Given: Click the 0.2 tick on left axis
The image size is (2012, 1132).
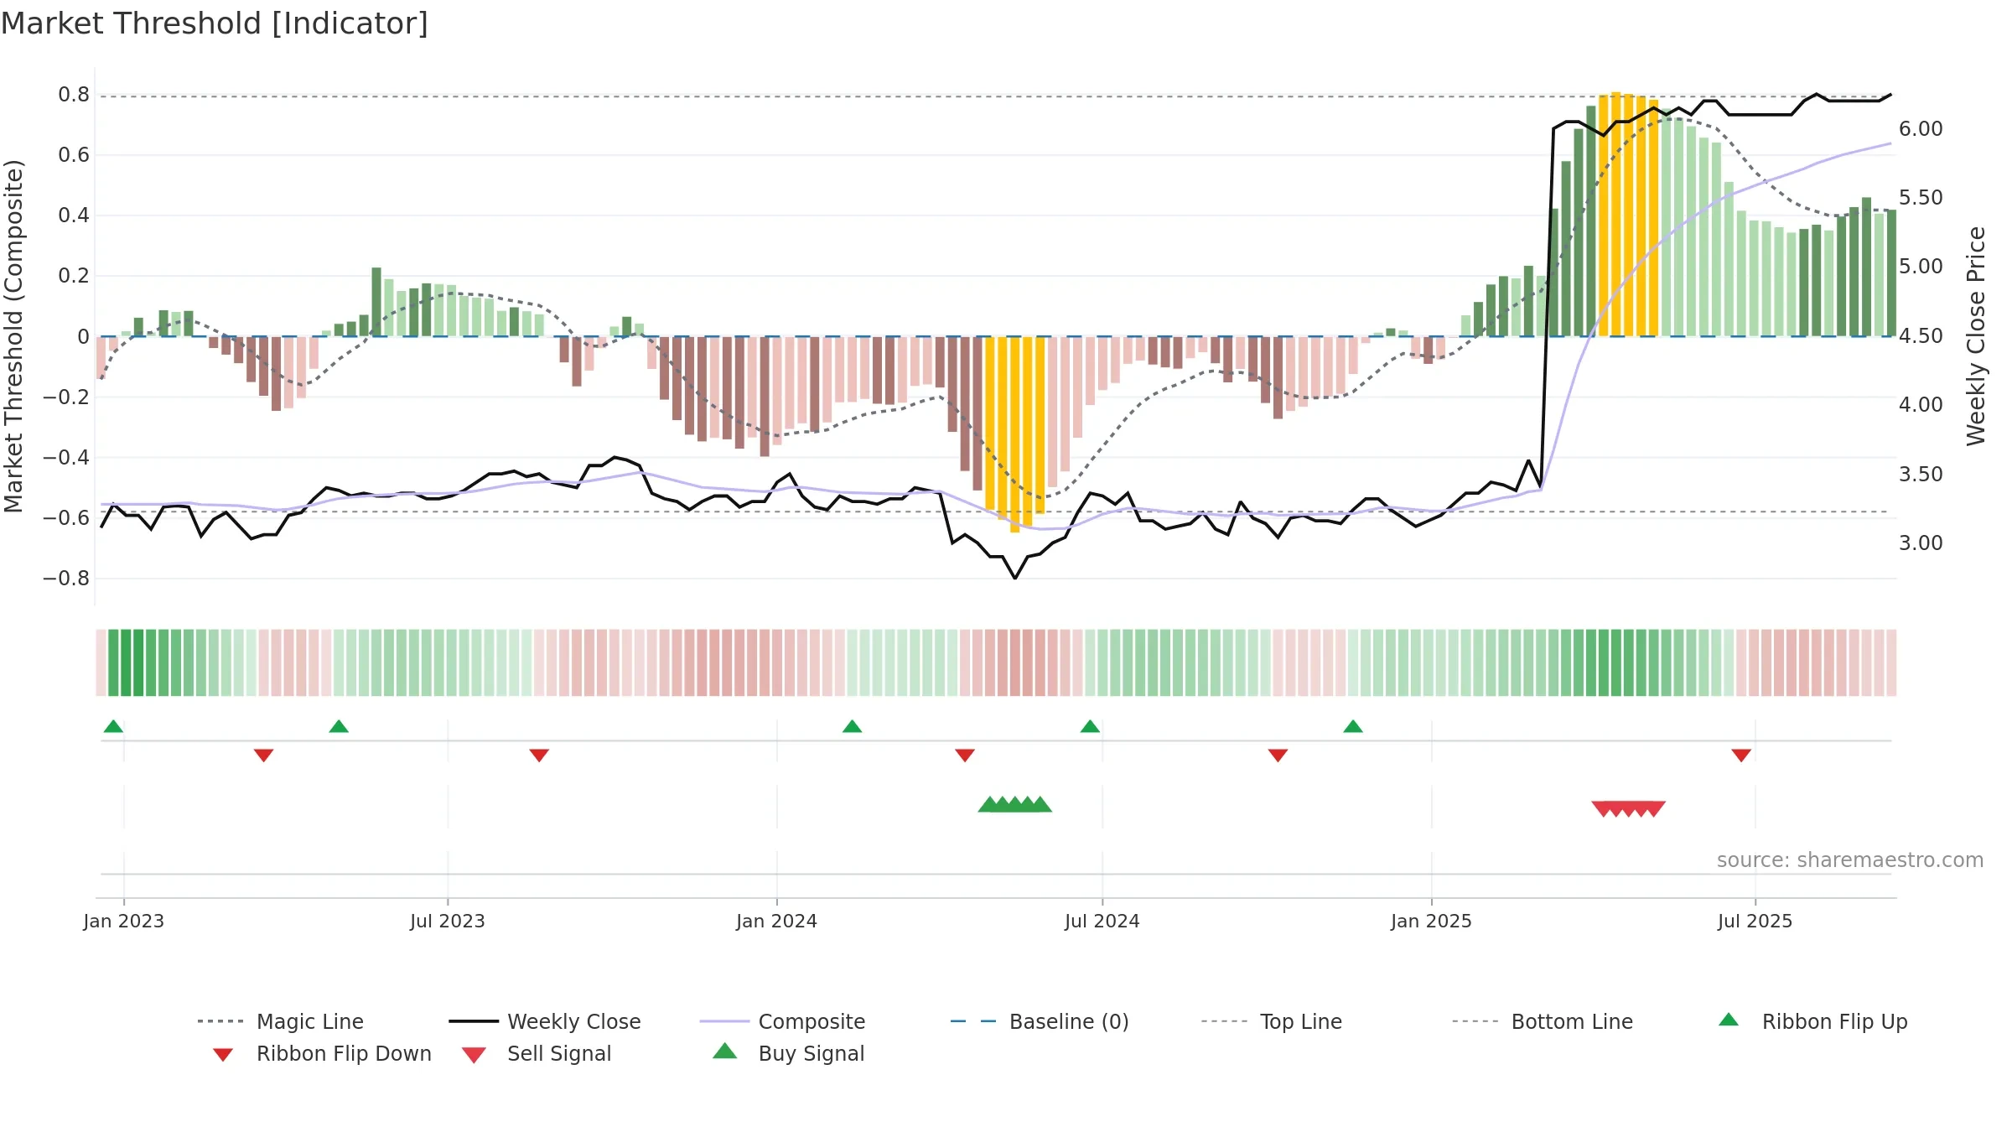Looking at the screenshot, I should coord(74,276).
